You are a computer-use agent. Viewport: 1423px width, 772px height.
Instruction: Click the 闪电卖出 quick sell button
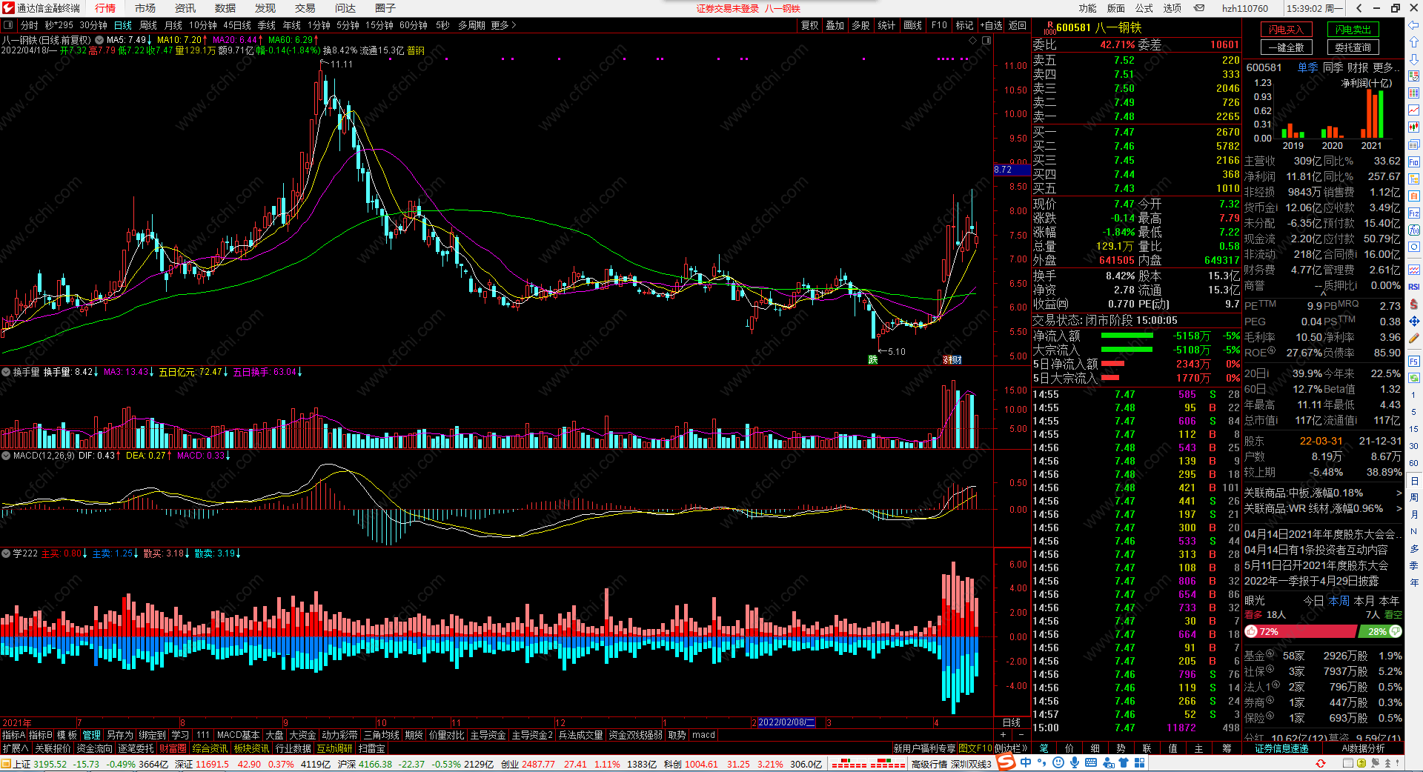pos(1353,30)
